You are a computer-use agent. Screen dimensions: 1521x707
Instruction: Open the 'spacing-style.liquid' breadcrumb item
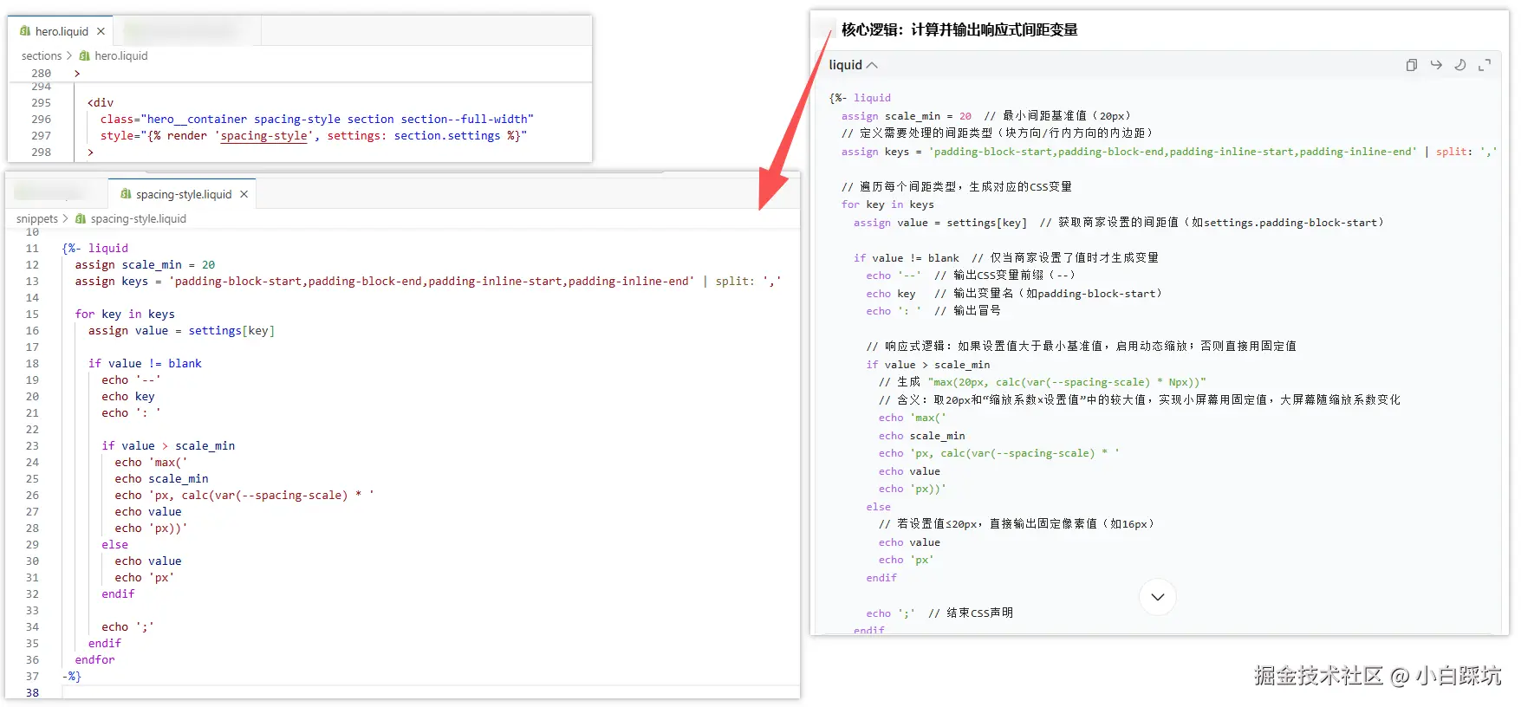coord(138,218)
